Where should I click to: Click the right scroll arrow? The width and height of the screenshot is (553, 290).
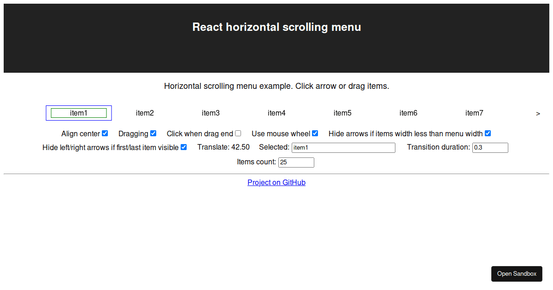pos(538,114)
